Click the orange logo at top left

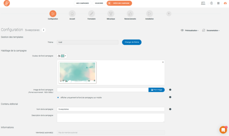point(7,3)
